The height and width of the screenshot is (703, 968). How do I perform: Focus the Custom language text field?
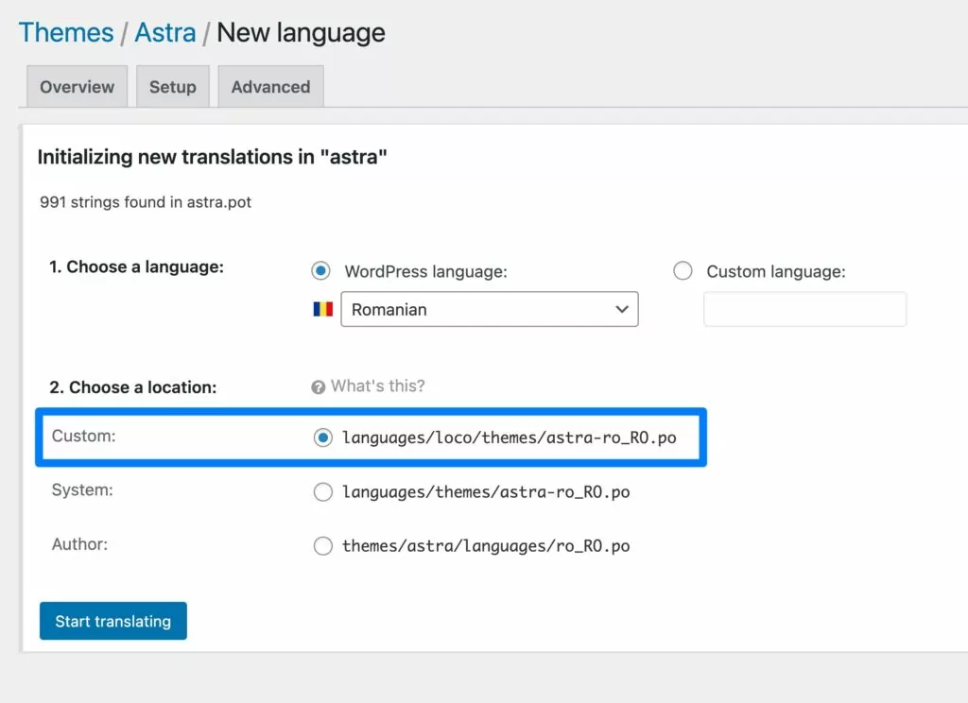pyautogui.click(x=804, y=309)
